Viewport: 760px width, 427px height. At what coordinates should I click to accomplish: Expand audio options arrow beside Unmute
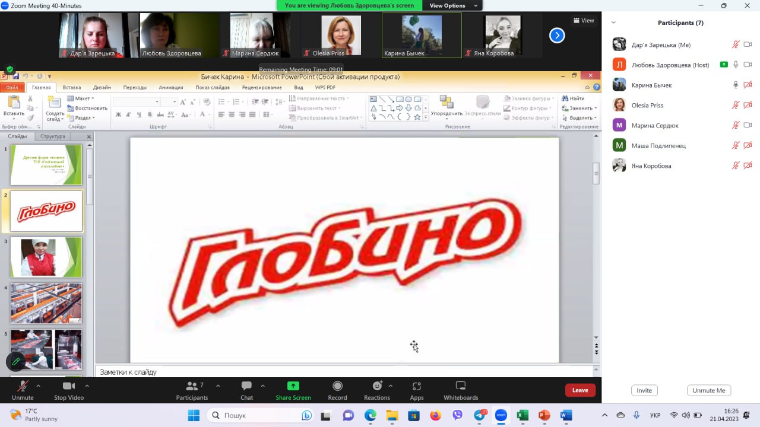tap(39, 385)
